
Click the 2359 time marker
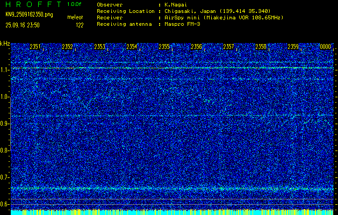[293, 47]
